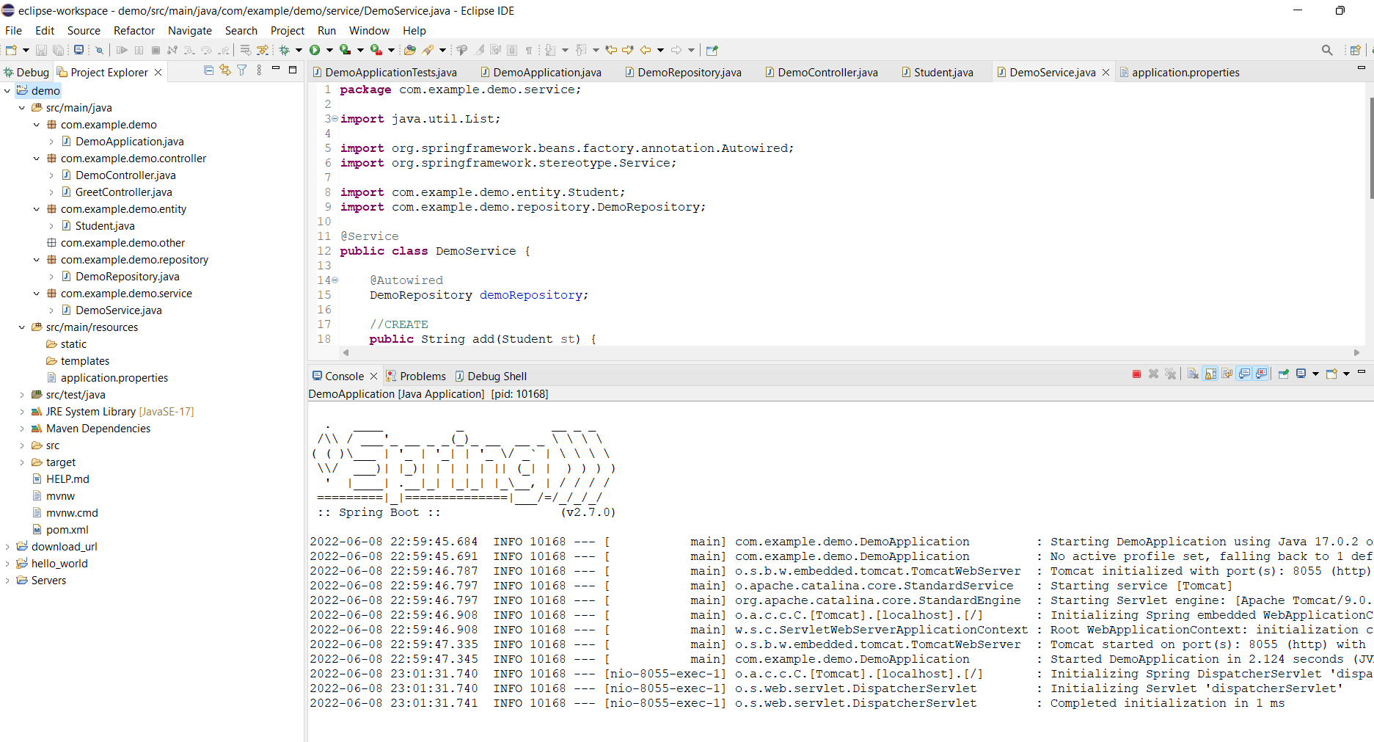Open the Problems tab
Image resolution: width=1374 pixels, height=742 pixels.
[416, 377]
